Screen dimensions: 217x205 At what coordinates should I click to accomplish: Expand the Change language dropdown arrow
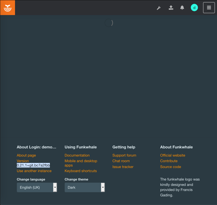55,187
